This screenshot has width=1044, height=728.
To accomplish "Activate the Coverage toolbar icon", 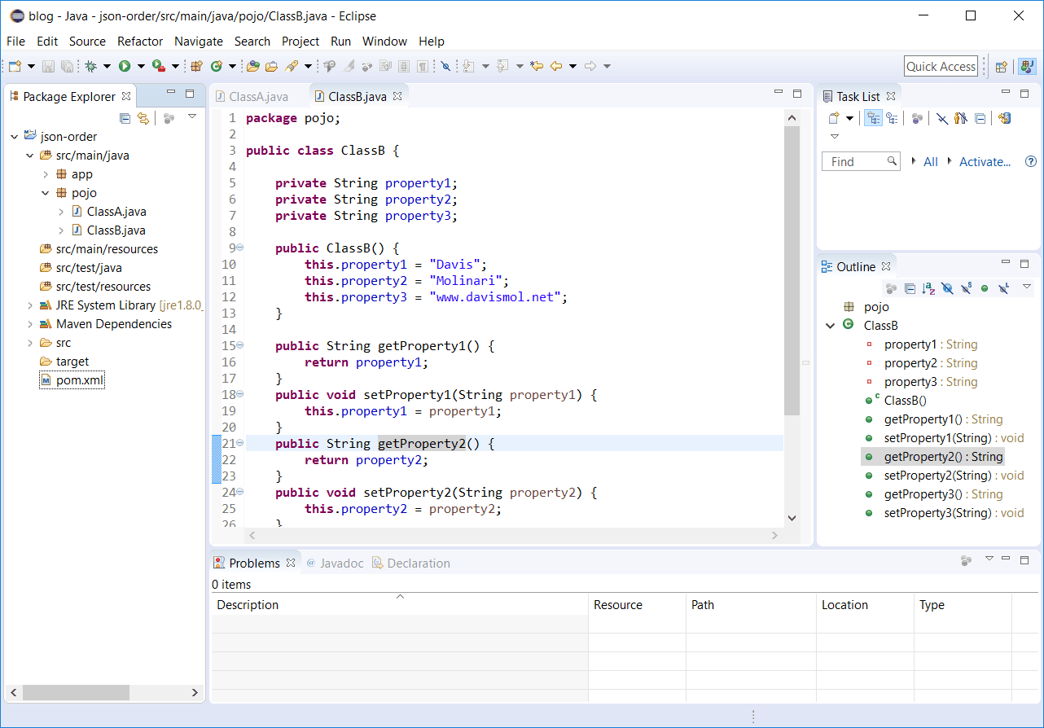I will [x=159, y=66].
